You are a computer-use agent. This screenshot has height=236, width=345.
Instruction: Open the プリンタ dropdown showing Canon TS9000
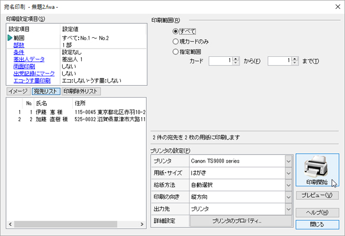click(x=288, y=161)
